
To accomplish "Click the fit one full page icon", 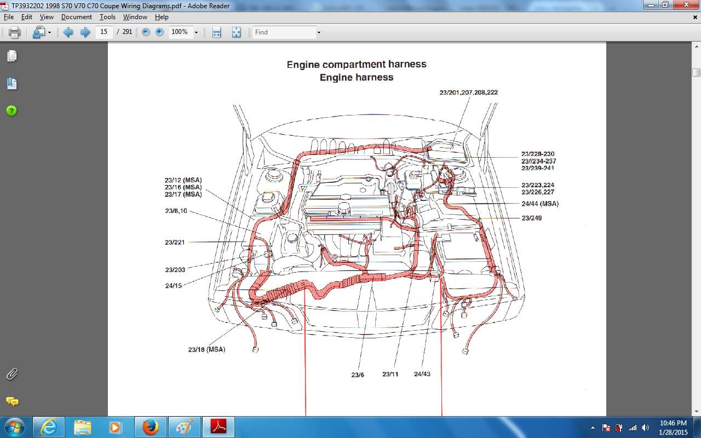I will point(236,32).
